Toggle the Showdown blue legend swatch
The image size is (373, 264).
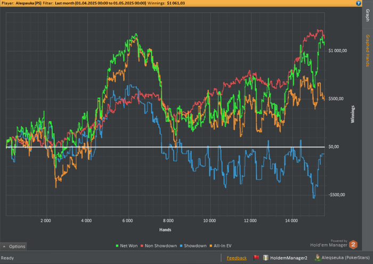click(181, 246)
